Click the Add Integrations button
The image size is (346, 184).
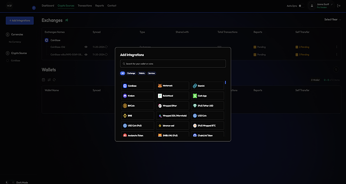pos(20,21)
